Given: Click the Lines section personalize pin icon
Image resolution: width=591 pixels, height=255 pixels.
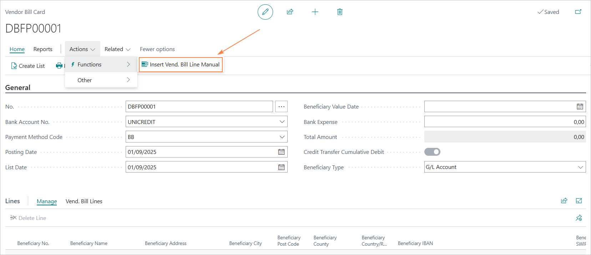Looking at the screenshot, I should point(579,218).
